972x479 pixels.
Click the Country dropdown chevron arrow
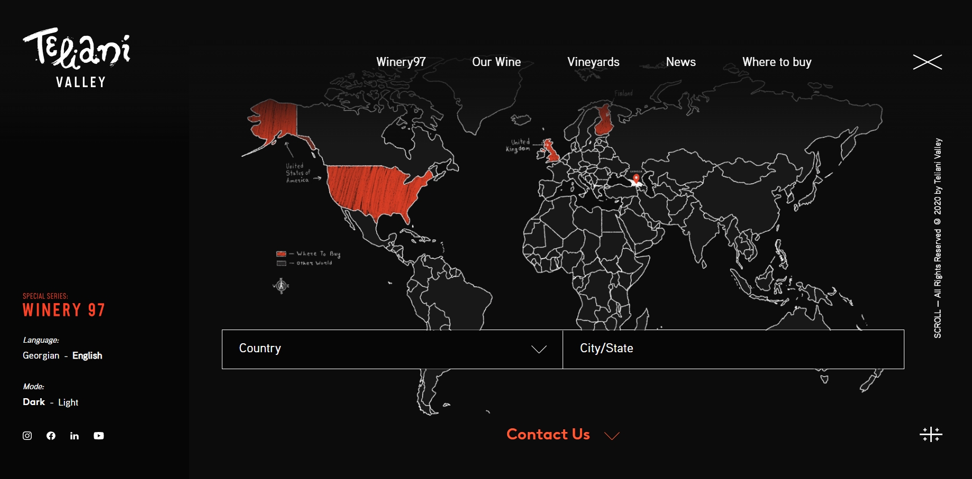click(x=539, y=349)
